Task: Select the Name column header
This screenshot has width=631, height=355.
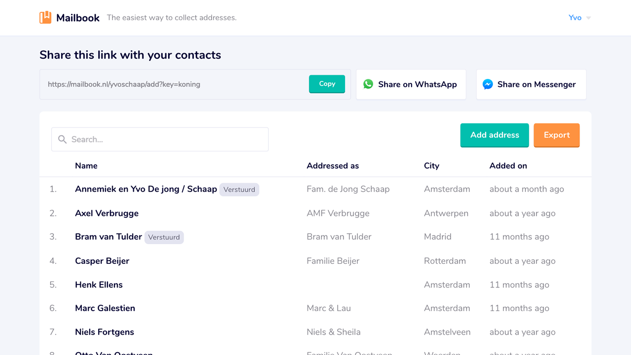Action: pos(86,166)
